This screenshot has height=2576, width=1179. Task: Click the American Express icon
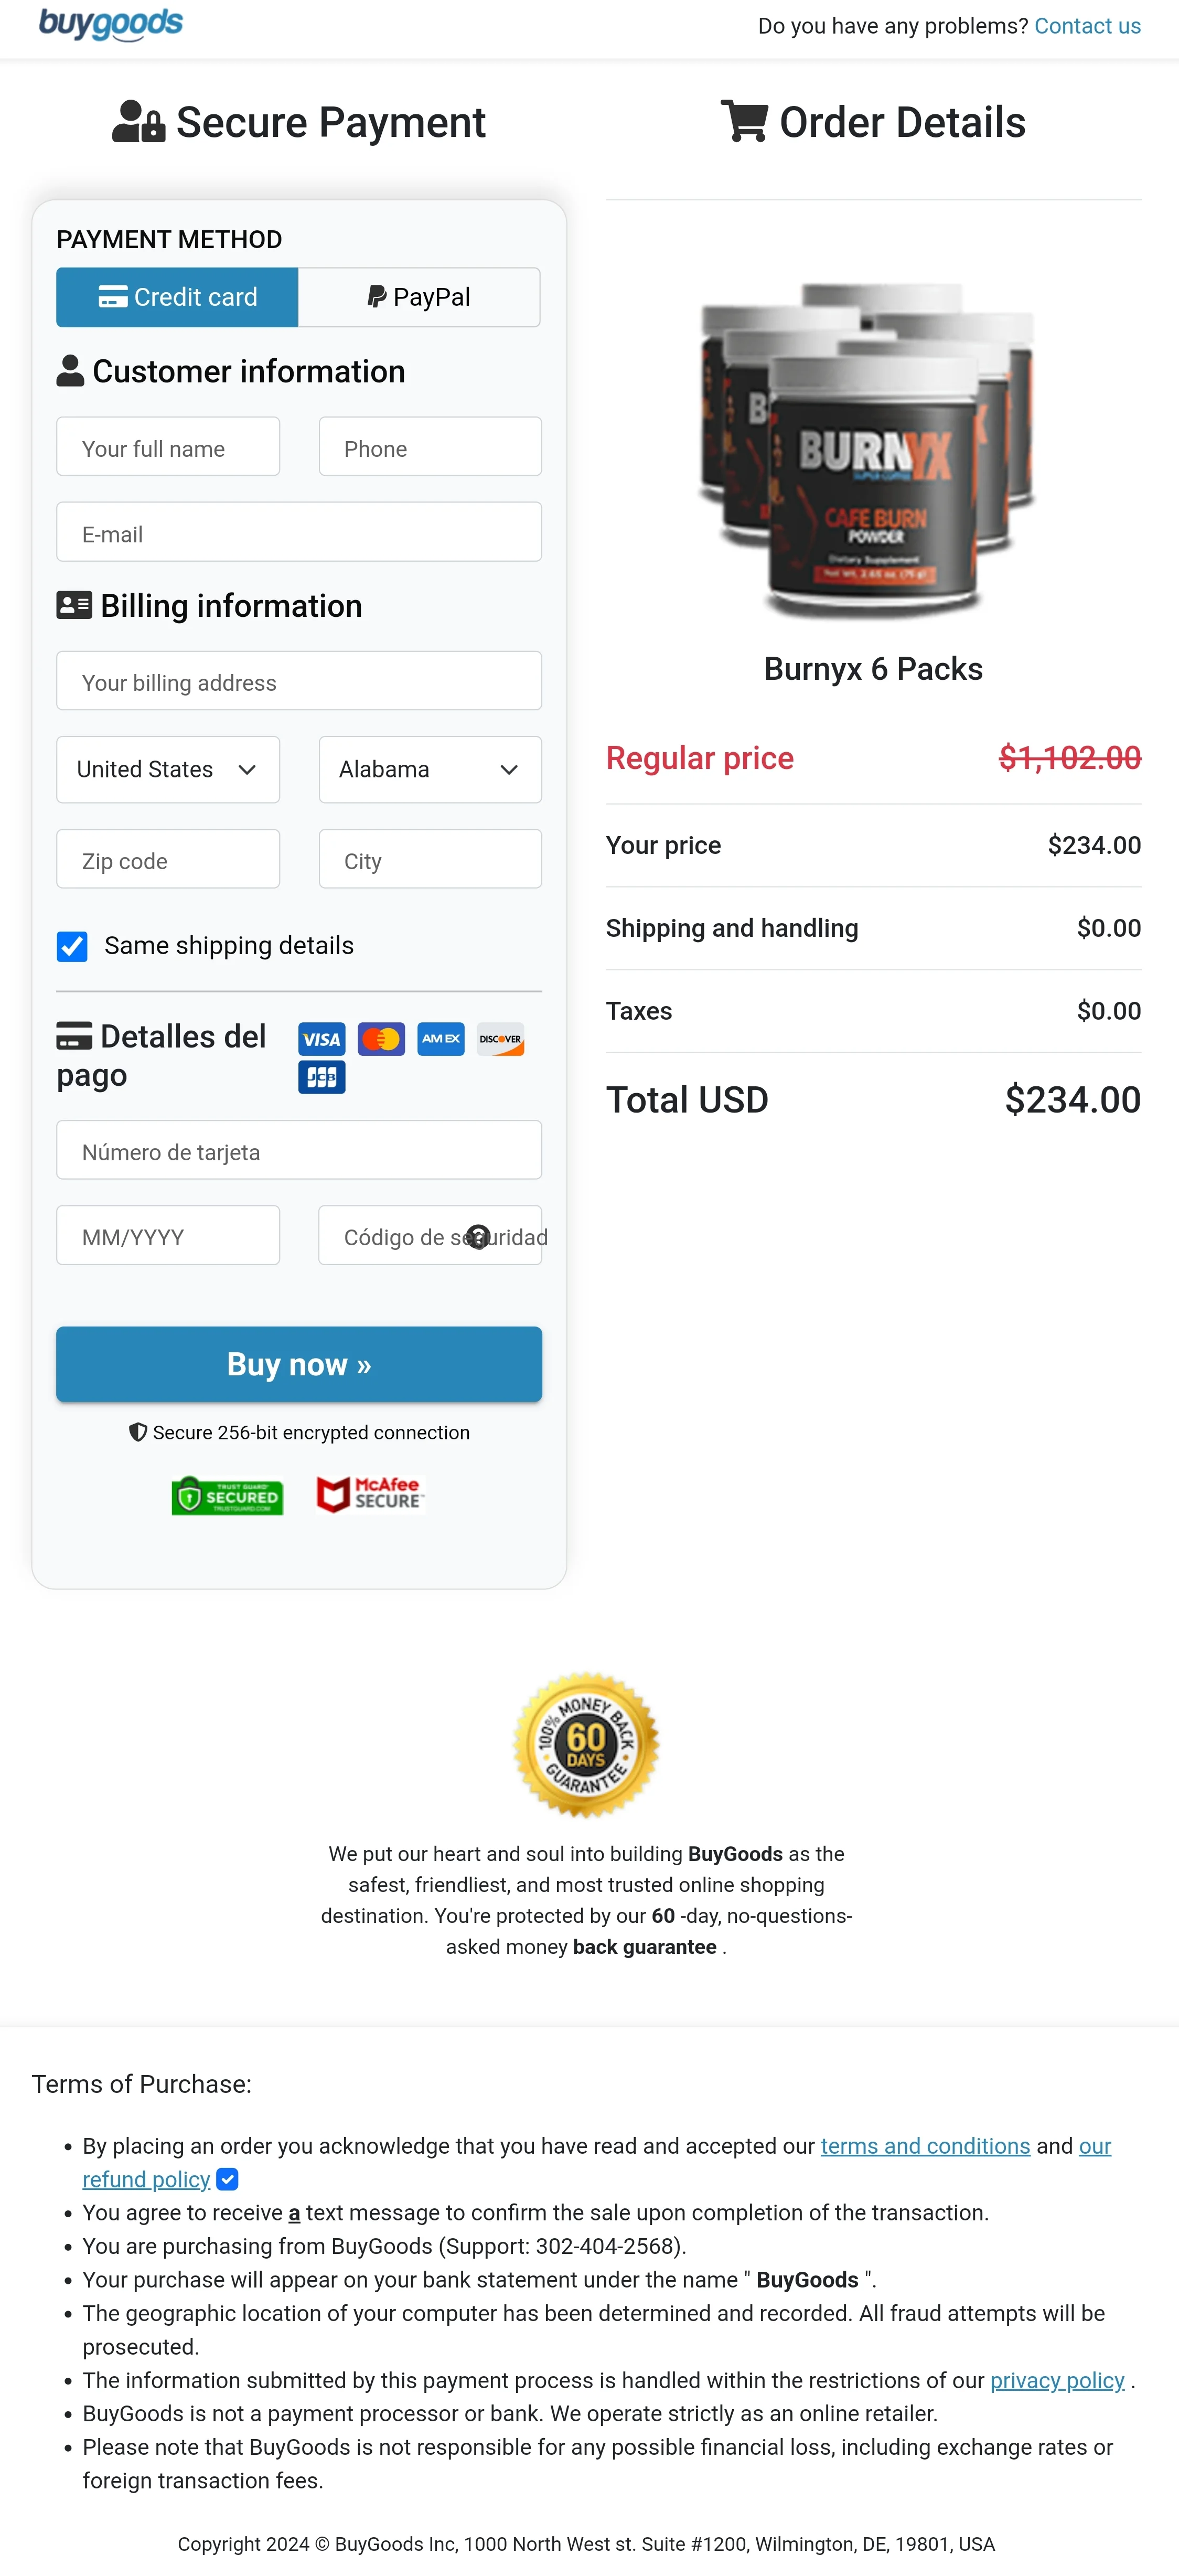tap(440, 1039)
